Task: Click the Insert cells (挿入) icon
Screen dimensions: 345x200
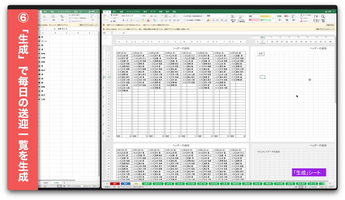Action: tap(280, 17)
